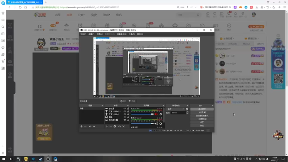Move the scene down with the arrow
Screen dimensions: 288x162
click(x=94, y=126)
